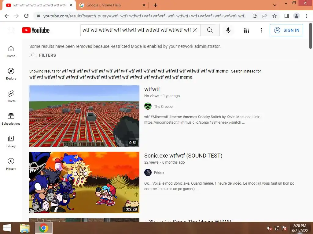
Task: Visit the Fridox channel name
Action: [x=159, y=173]
